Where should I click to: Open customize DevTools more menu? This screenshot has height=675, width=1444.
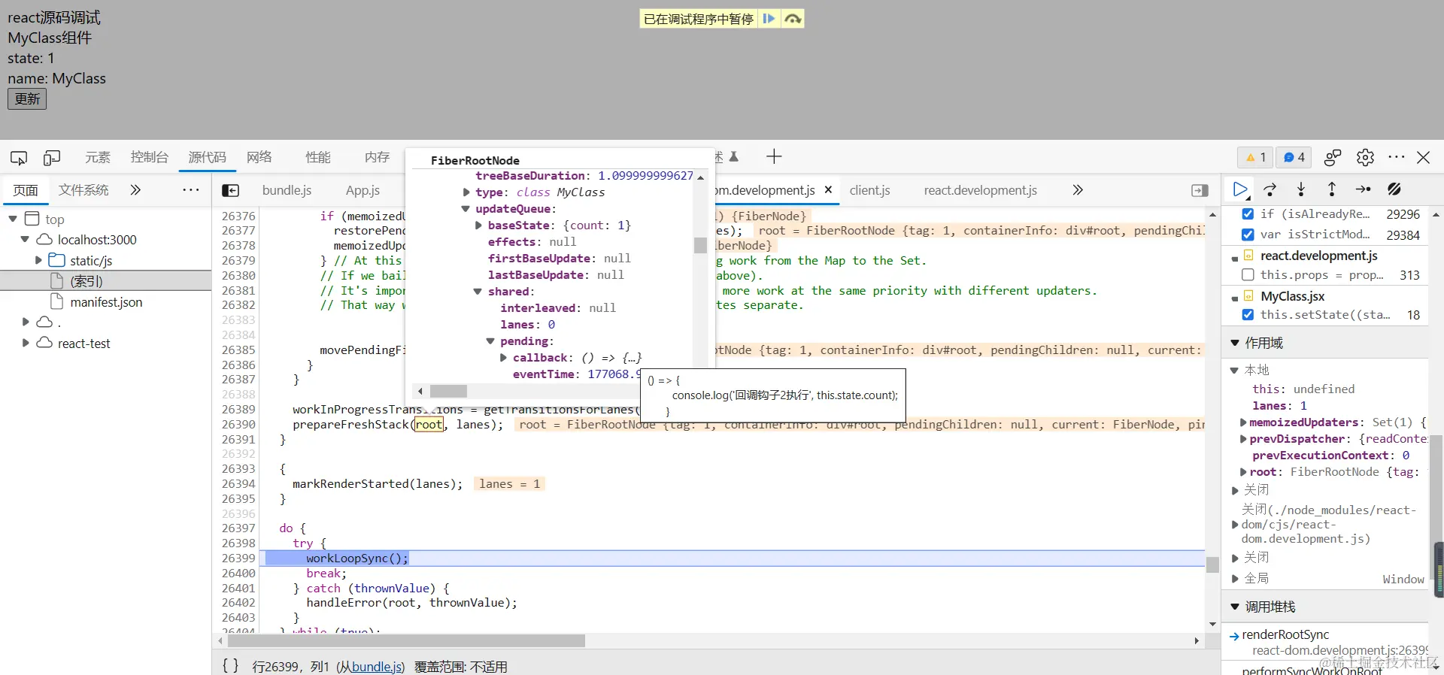1397,157
